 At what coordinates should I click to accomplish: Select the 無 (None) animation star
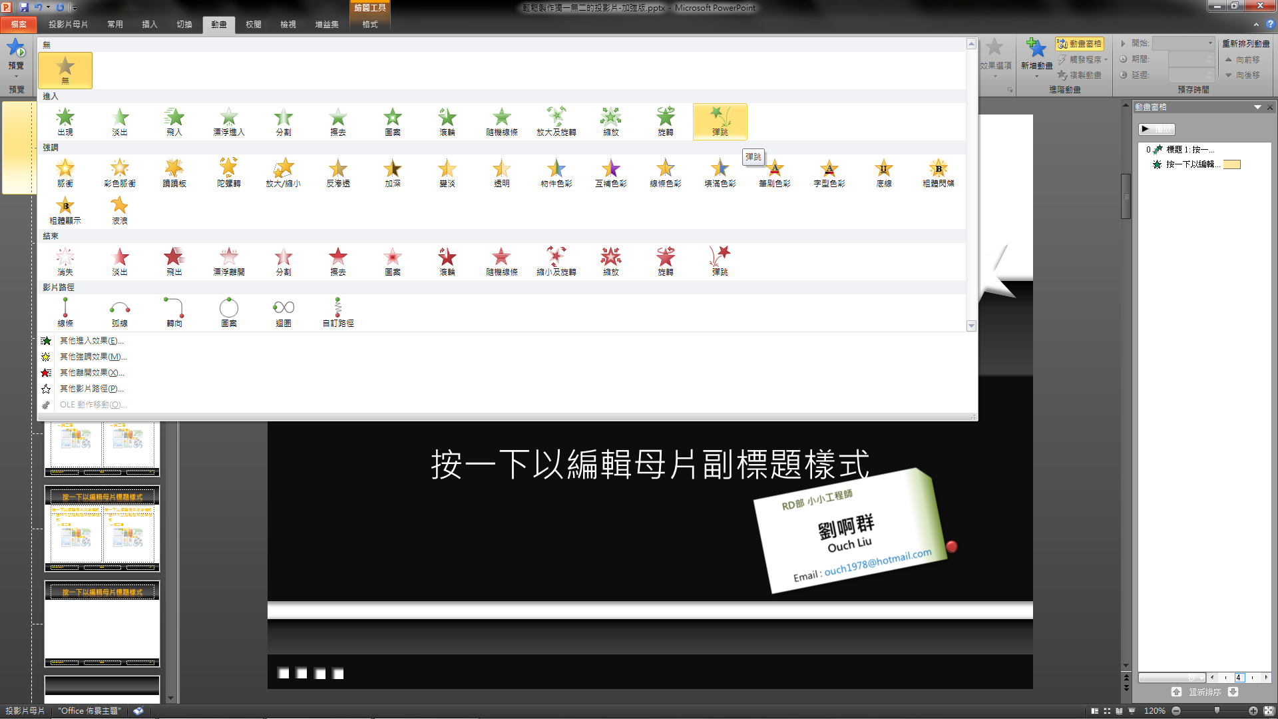tap(65, 71)
